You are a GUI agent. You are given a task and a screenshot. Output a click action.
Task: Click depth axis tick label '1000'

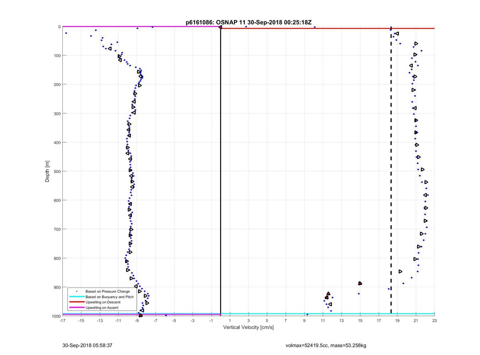[x=56, y=316]
